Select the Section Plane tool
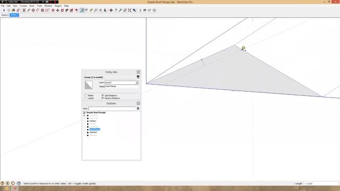Image resolution: width=340 pixels, height=191 pixels. 154,10
